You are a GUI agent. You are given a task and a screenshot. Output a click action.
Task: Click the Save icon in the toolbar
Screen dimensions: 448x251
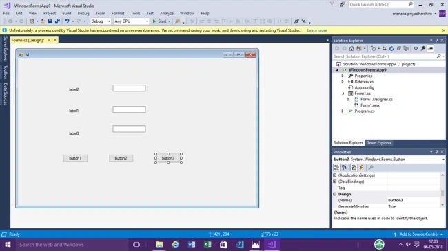coord(50,21)
